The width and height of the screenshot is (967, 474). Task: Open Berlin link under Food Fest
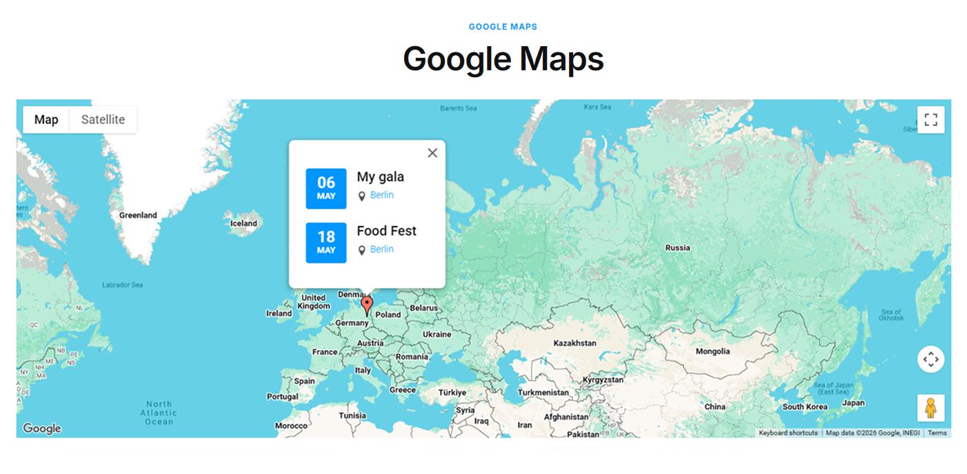pos(382,249)
